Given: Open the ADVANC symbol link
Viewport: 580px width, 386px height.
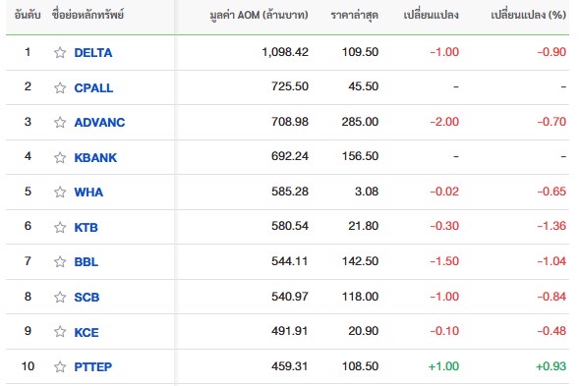Looking at the screenshot, I should pos(99,123).
